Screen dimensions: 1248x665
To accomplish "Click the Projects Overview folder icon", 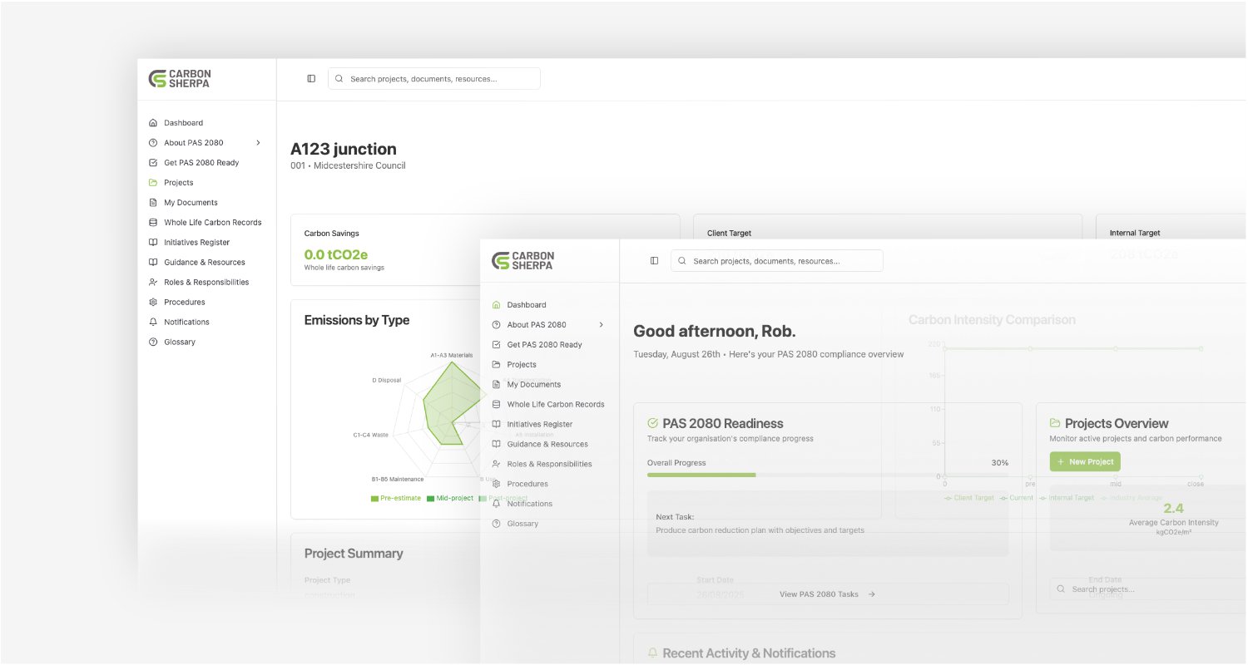I will pyautogui.click(x=1055, y=423).
